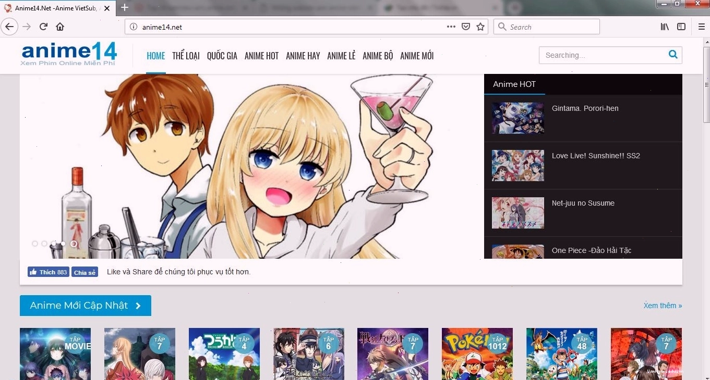
Task: Select the Anime14.Net browser tab
Action: (x=57, y=8)
